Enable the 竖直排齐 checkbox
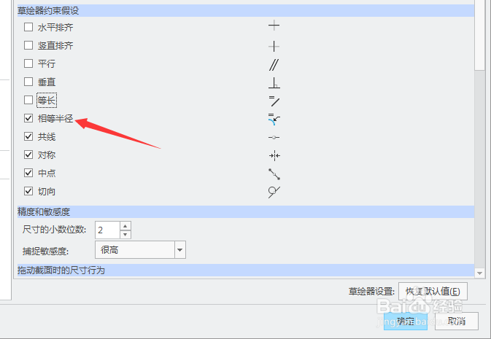The height and width of the screenshot is (339, 491). pos(28,45)
